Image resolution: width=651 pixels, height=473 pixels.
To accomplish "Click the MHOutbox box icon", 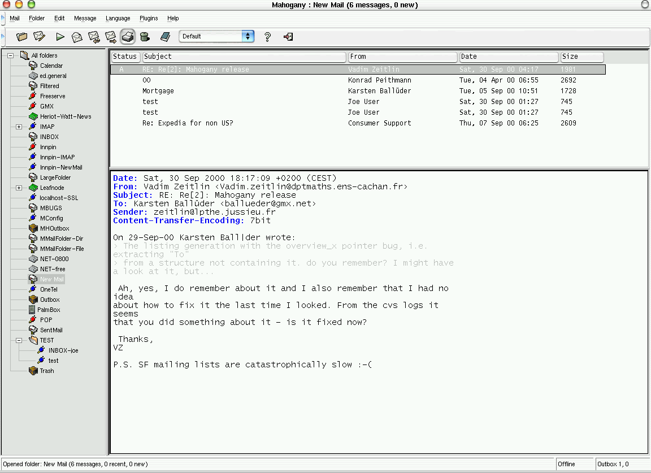I will pyautogui.click(x=33, y=228).
